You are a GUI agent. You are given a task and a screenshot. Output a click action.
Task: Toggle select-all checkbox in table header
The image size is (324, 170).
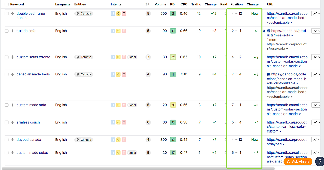(7, 4)
